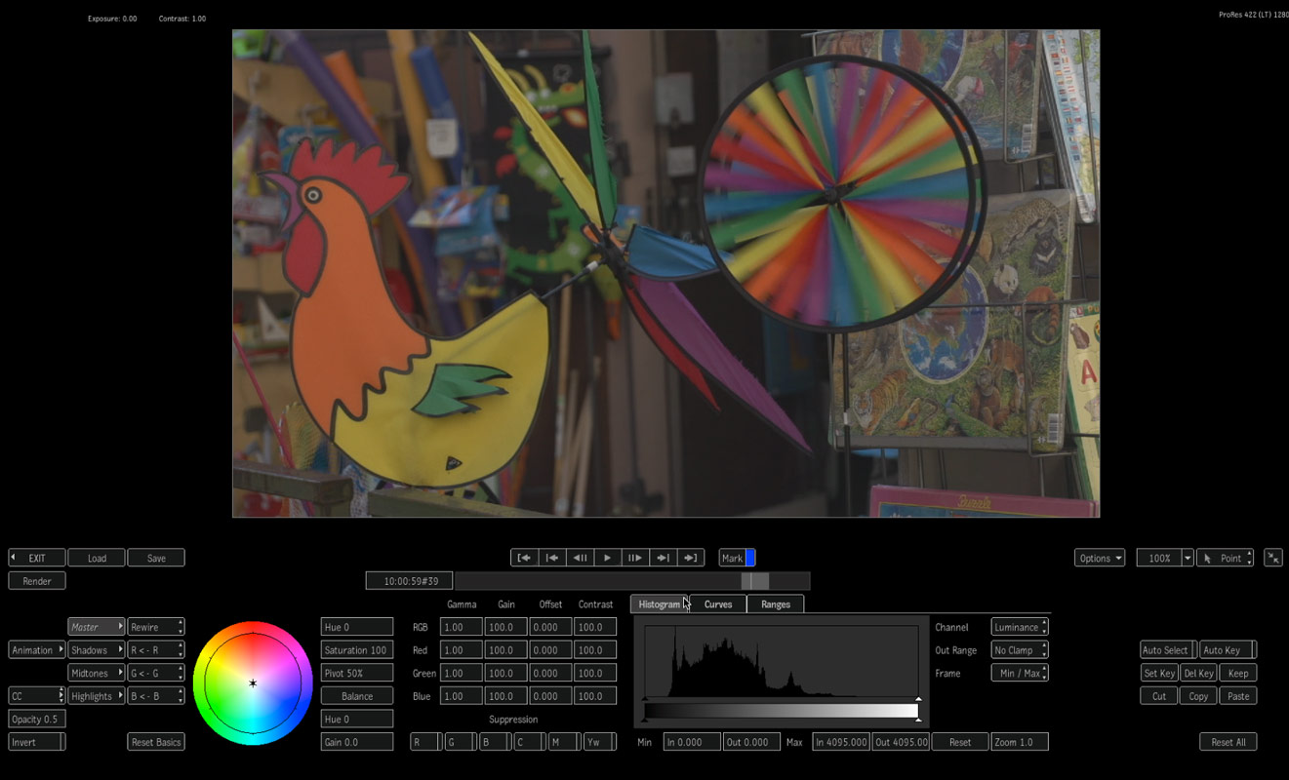Expand the Options dropdown menu

pyautogui.click(x=1100, y=558)
